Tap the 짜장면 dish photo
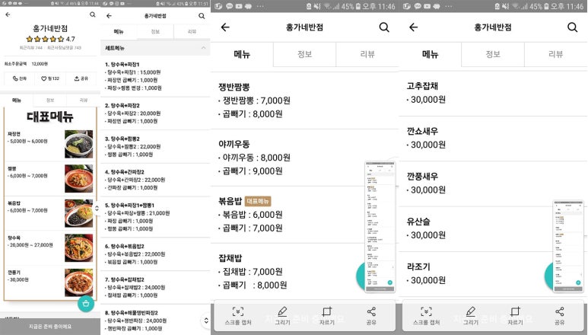Viewport: 588px width, 335px height. (79, 144)
